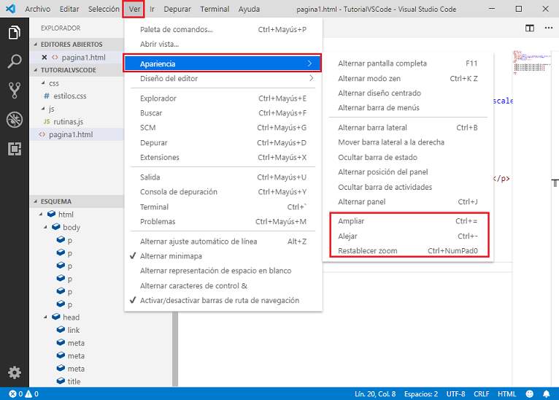Open the Extensions view in activity bar
This screenshot has width=559, height=400.
(x=15, y=149)
